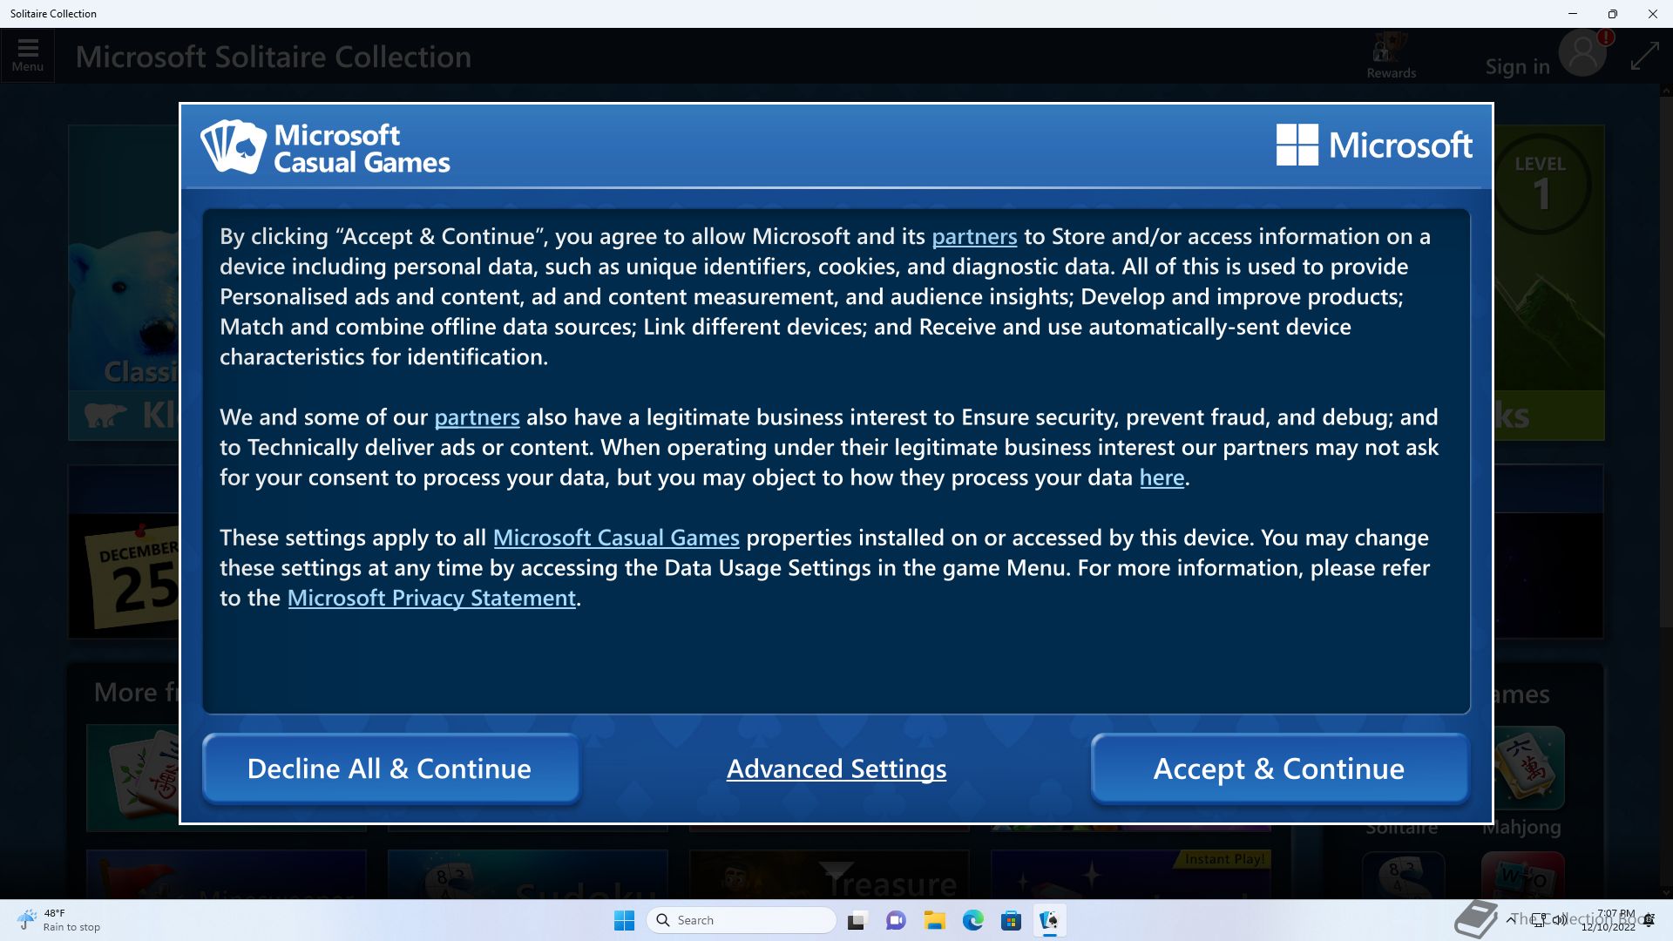Toggle fullscreen with the diagonal arrows icon
Image resolution: width=1673 pixels, height=941 pixels.
click(1644, 57)
